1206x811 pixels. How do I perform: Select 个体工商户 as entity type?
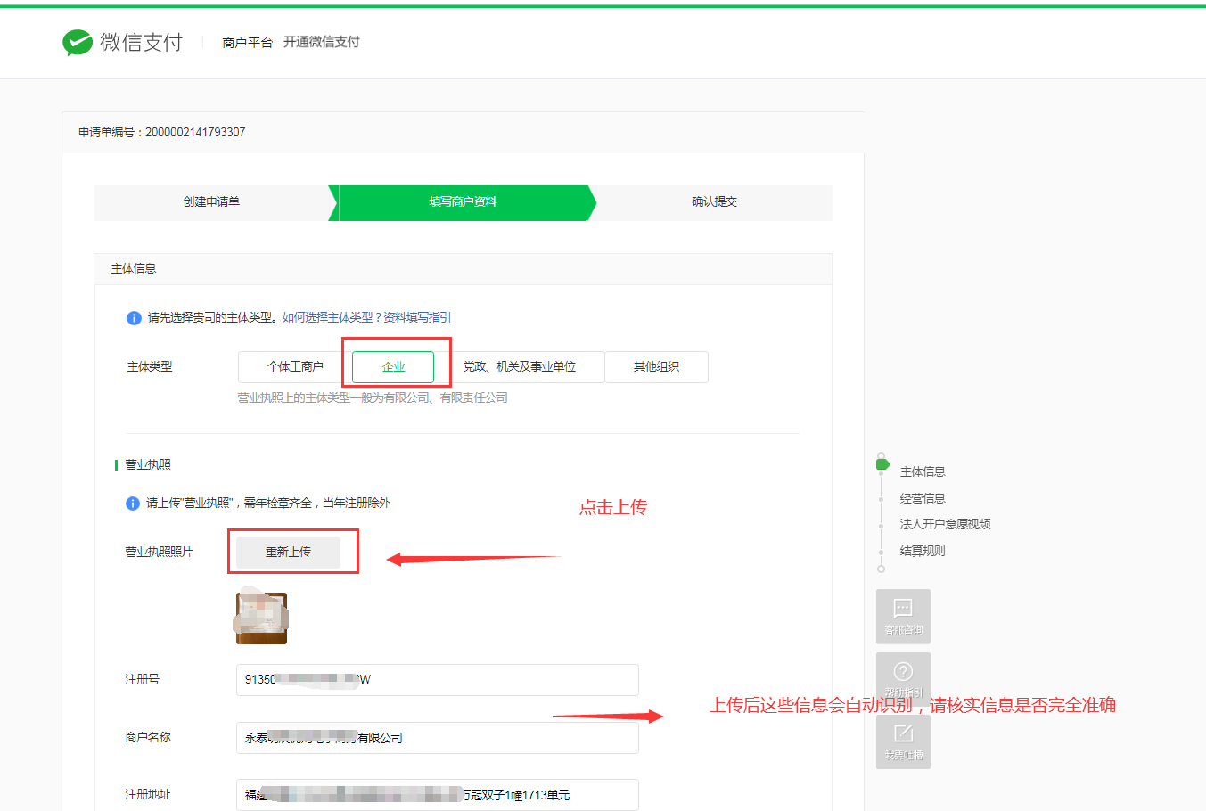[x=295, y=367]
